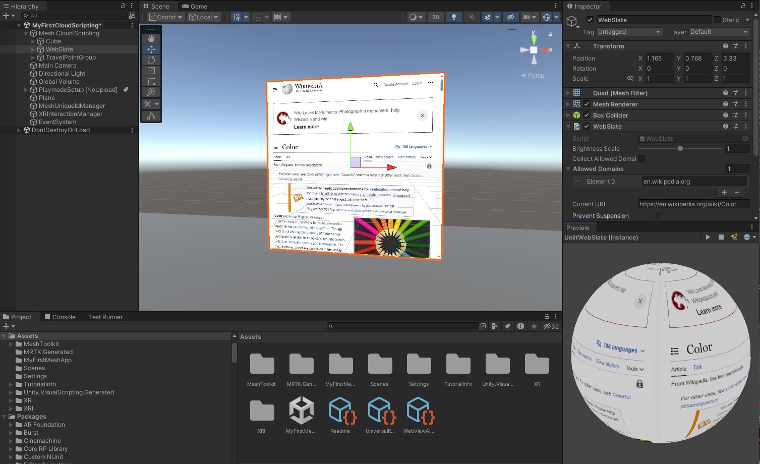Image resolution: width=760 pixels, height=464 pixels.
Task: Select the Rect tool
Action: [151, 81]
